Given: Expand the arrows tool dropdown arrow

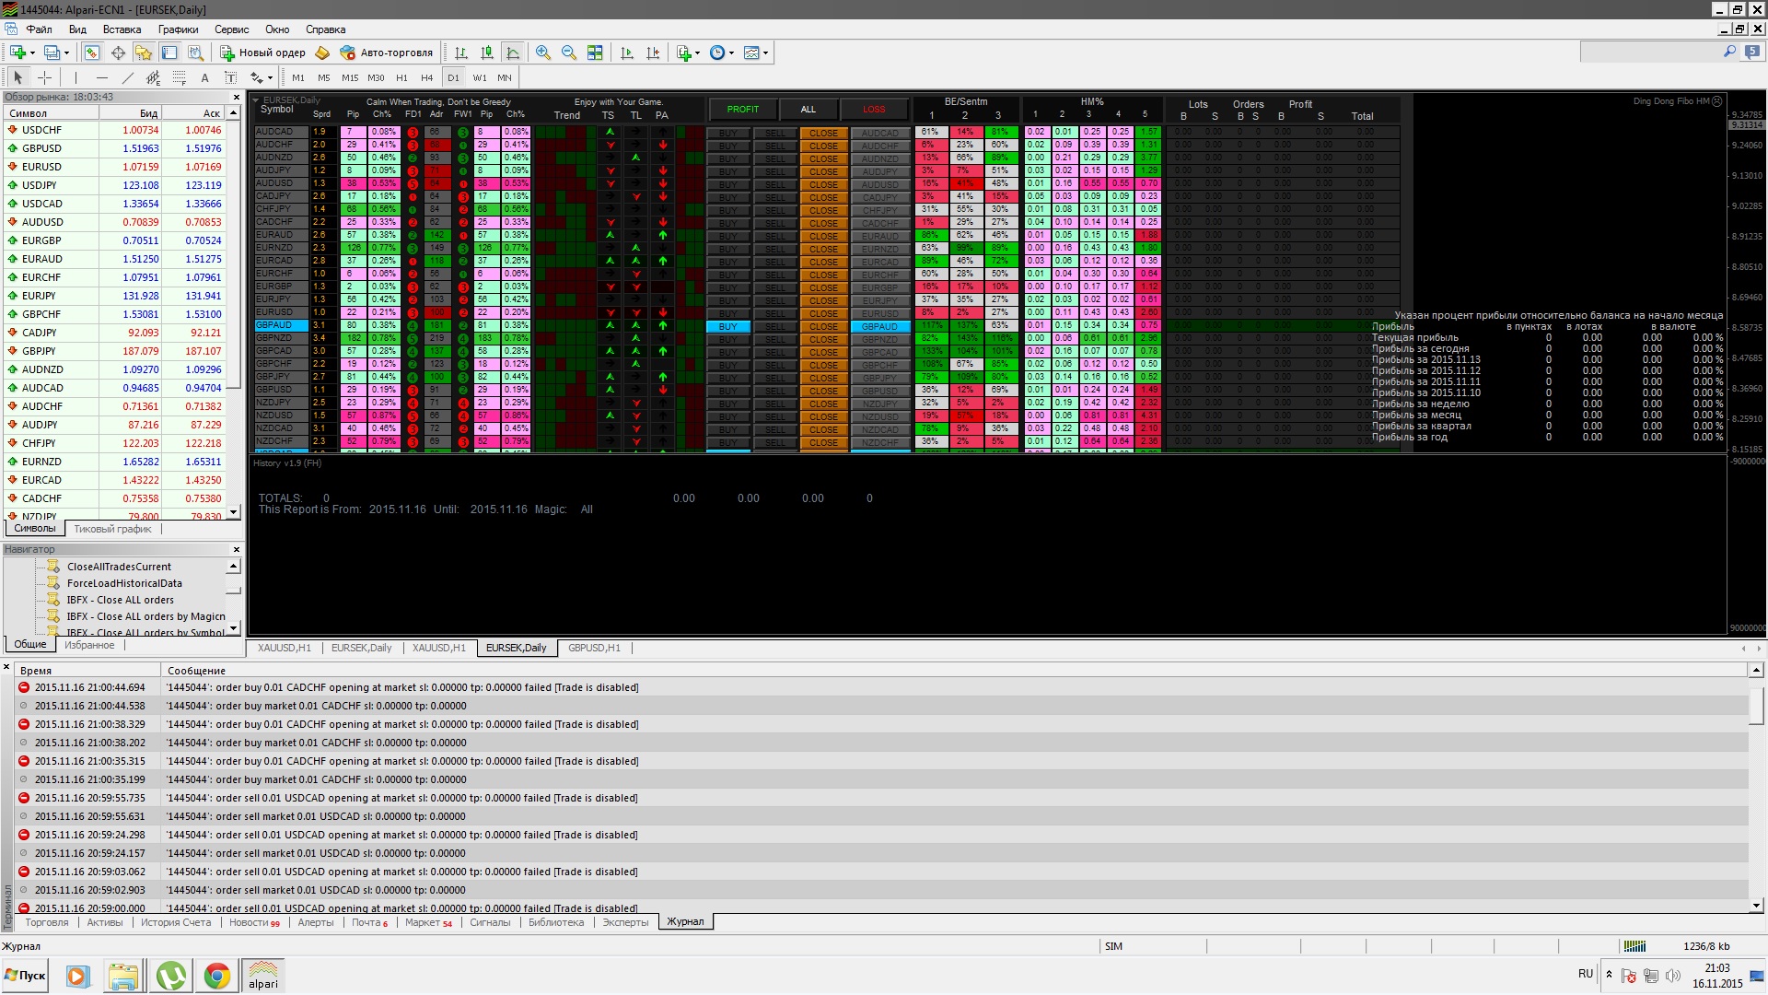Looking at the screenshot, I should [x=270, y=77].
